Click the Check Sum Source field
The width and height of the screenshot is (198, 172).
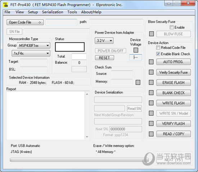tap(122, 74)
